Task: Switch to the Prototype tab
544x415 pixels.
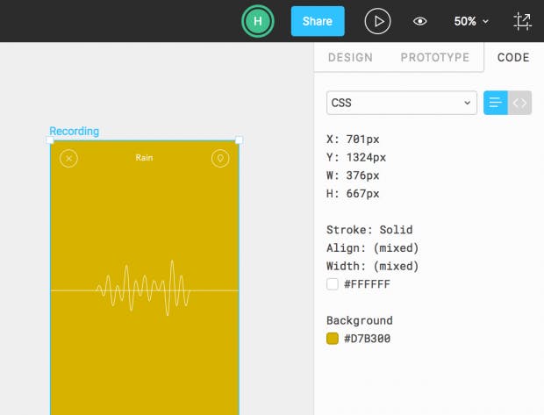Action: pyautogui.click(x=434, y=57)
